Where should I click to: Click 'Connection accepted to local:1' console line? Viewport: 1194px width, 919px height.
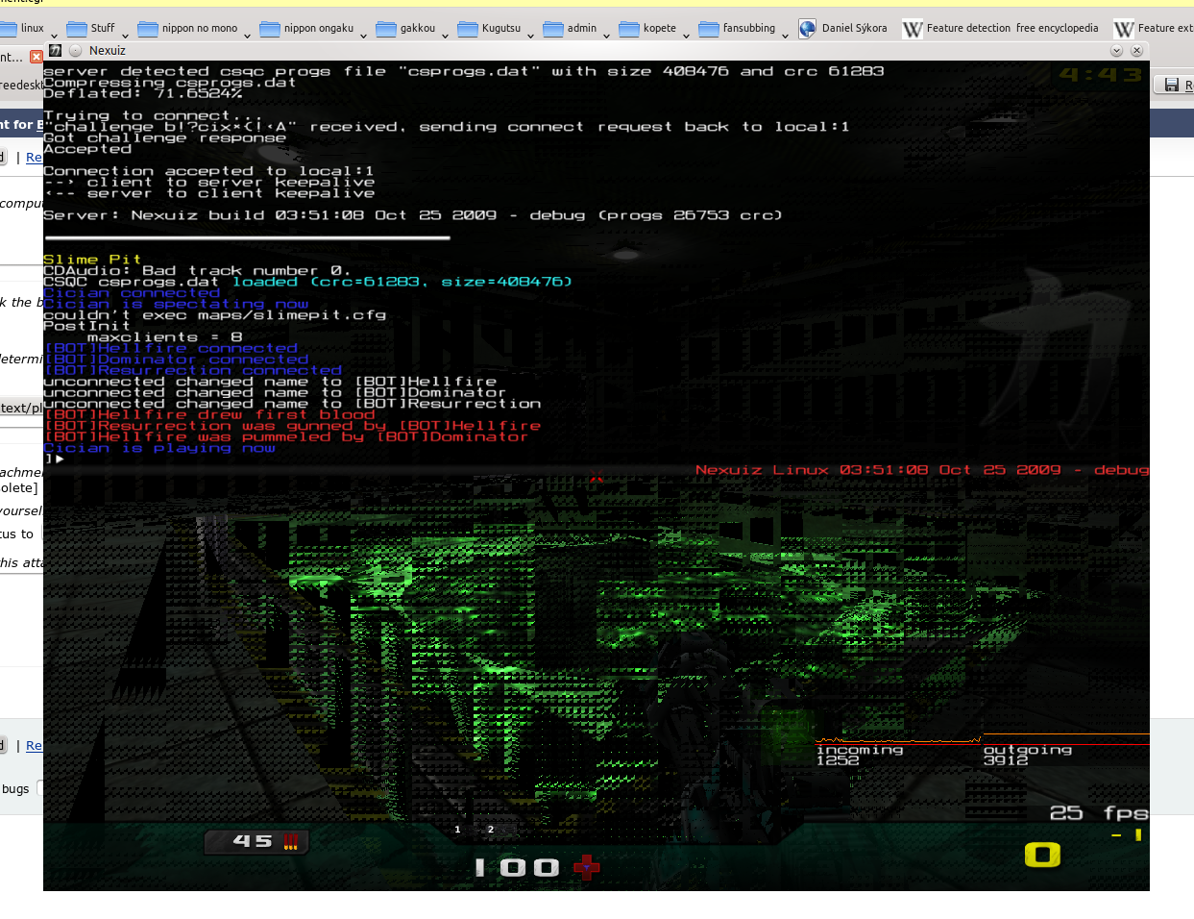tap(208, 171)
